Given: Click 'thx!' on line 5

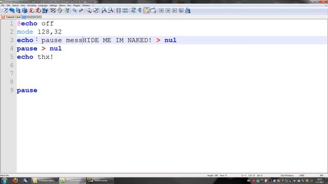Looking at the screenshot, I should coord(46,57).
